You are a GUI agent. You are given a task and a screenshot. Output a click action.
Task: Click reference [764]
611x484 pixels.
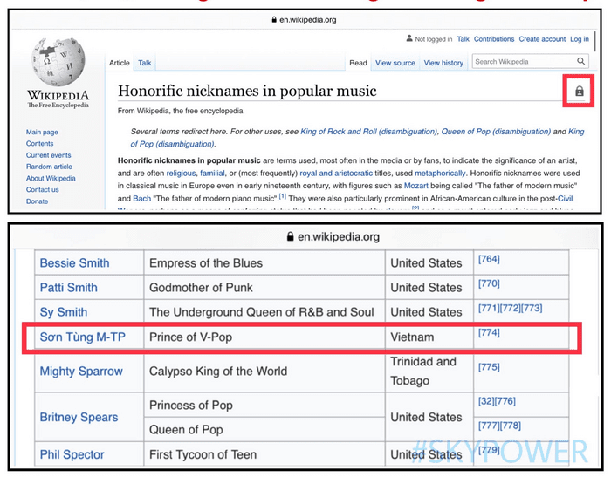tap(489, 259)
